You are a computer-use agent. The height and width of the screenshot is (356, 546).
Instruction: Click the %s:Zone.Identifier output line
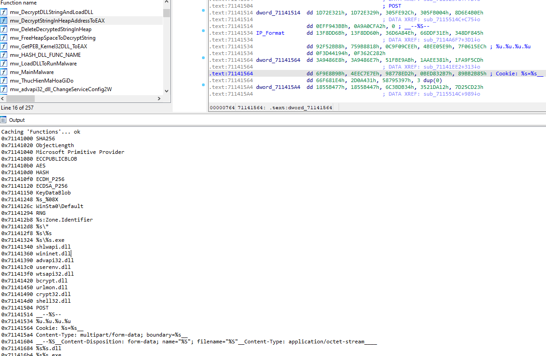point(47,220)
